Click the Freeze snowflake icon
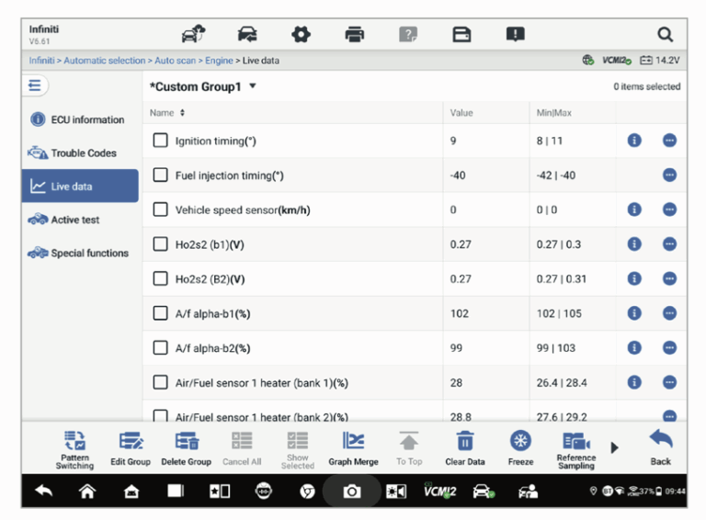This screenshot has height=520, width=706. (x=520, y=442)
